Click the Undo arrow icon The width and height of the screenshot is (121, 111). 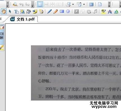pyautogui.click(x=21, y=5)
